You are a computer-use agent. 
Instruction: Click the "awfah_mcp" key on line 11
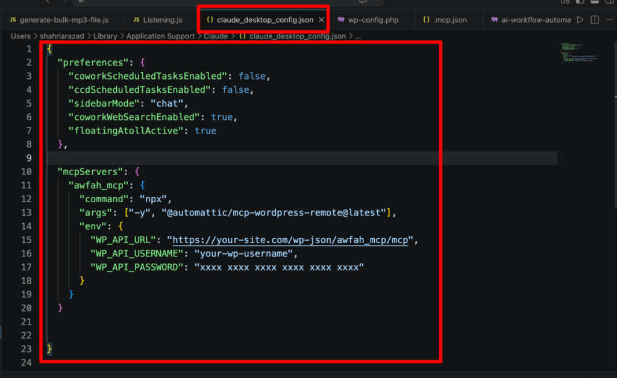pyautogui.click(x=98, y=185)
